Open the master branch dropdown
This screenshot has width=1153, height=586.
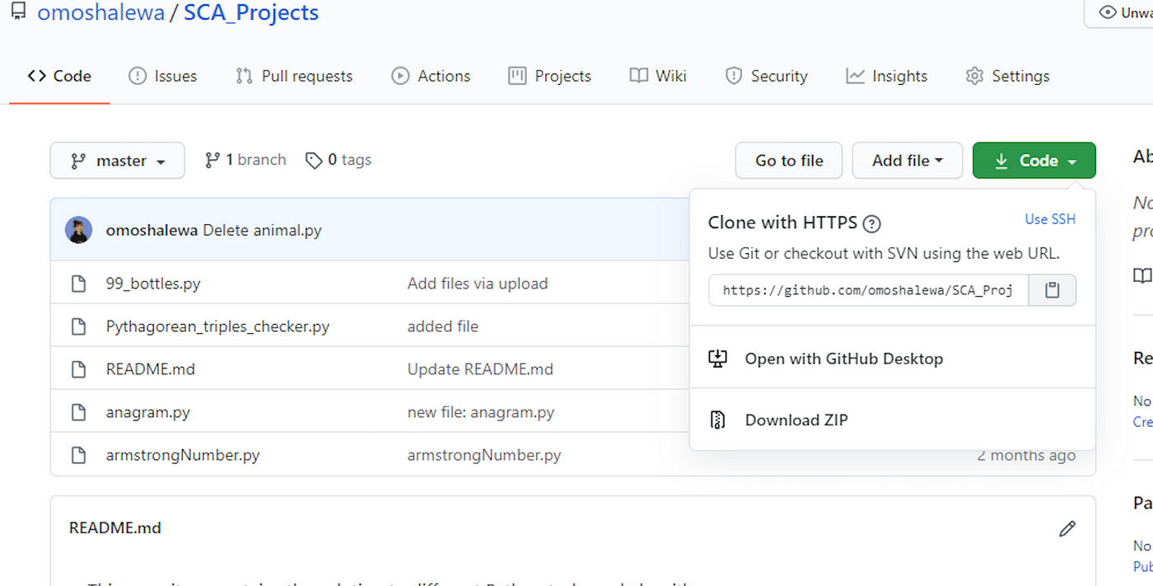pyautogui.click(x=117, y=161)
